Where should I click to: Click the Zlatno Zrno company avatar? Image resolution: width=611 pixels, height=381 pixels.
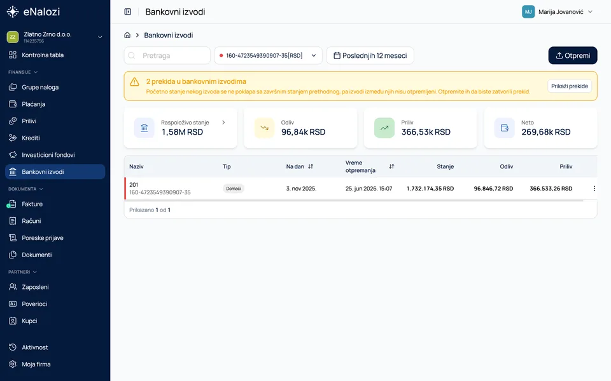[13, 37]
